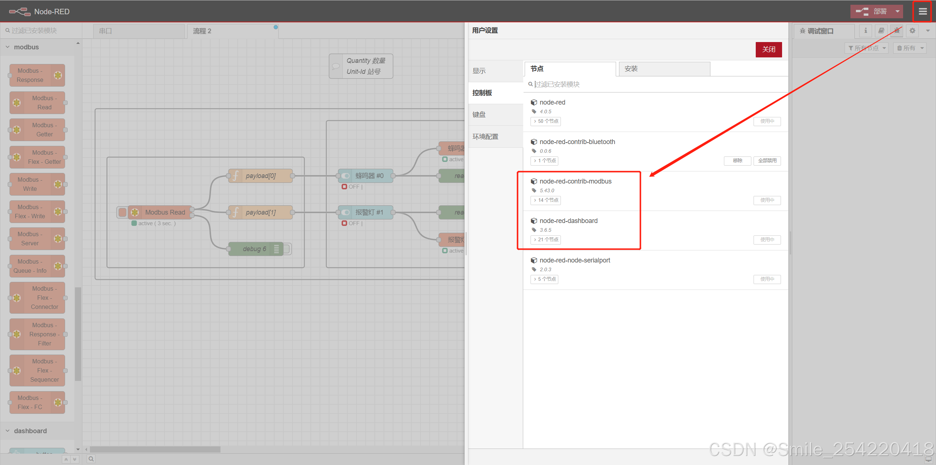This screenshot has height=465, width=936.
Task: Select the 蜂鸣器 #0 switch node
Action: [x=365, y=176]
